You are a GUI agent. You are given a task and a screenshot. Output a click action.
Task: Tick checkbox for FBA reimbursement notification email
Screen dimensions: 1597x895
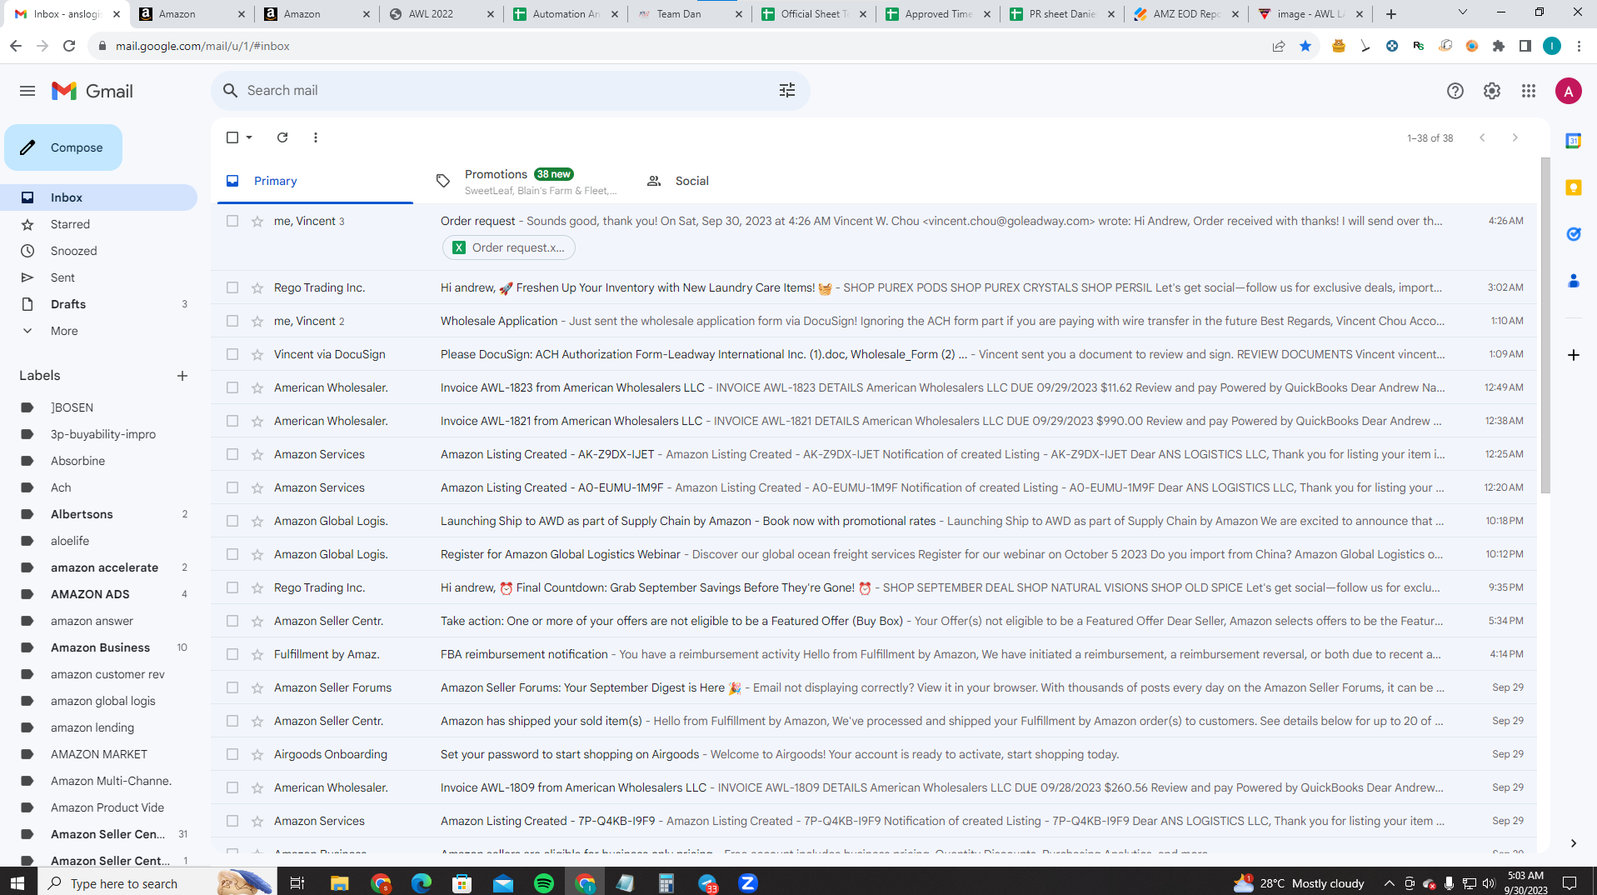click(x=232, y=654)
